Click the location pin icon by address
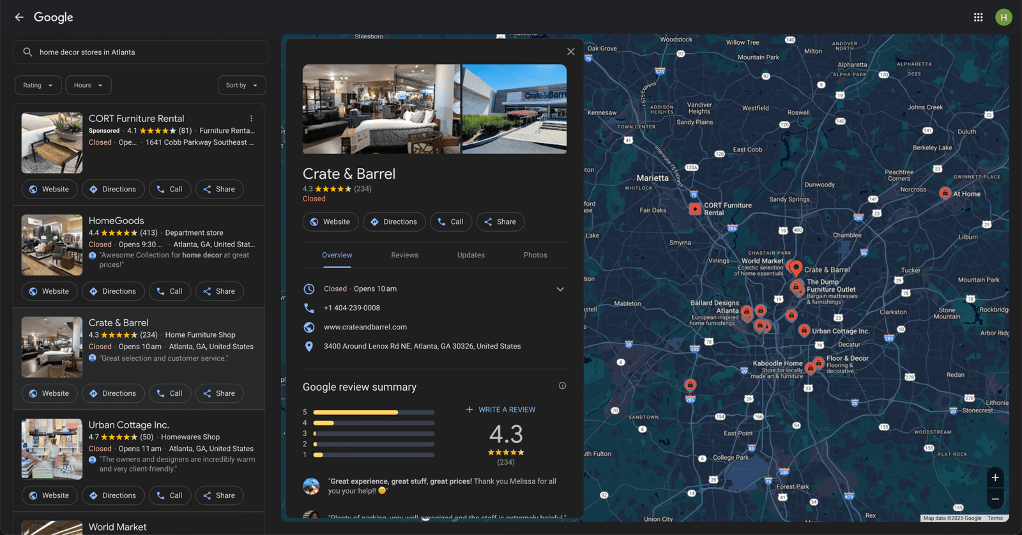 pyautogui.click(x=309, y=346)
